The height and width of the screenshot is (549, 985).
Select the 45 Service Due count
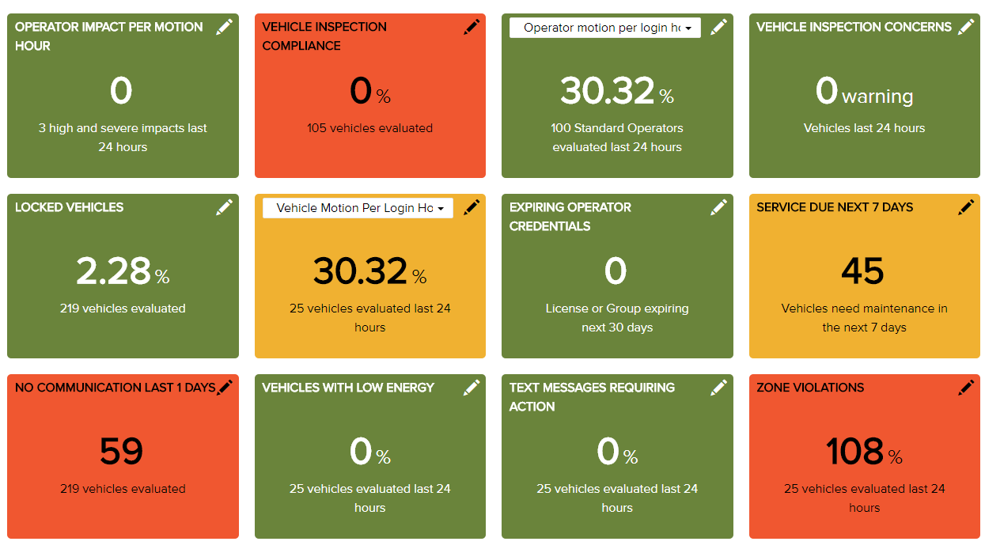click(863, 272)
